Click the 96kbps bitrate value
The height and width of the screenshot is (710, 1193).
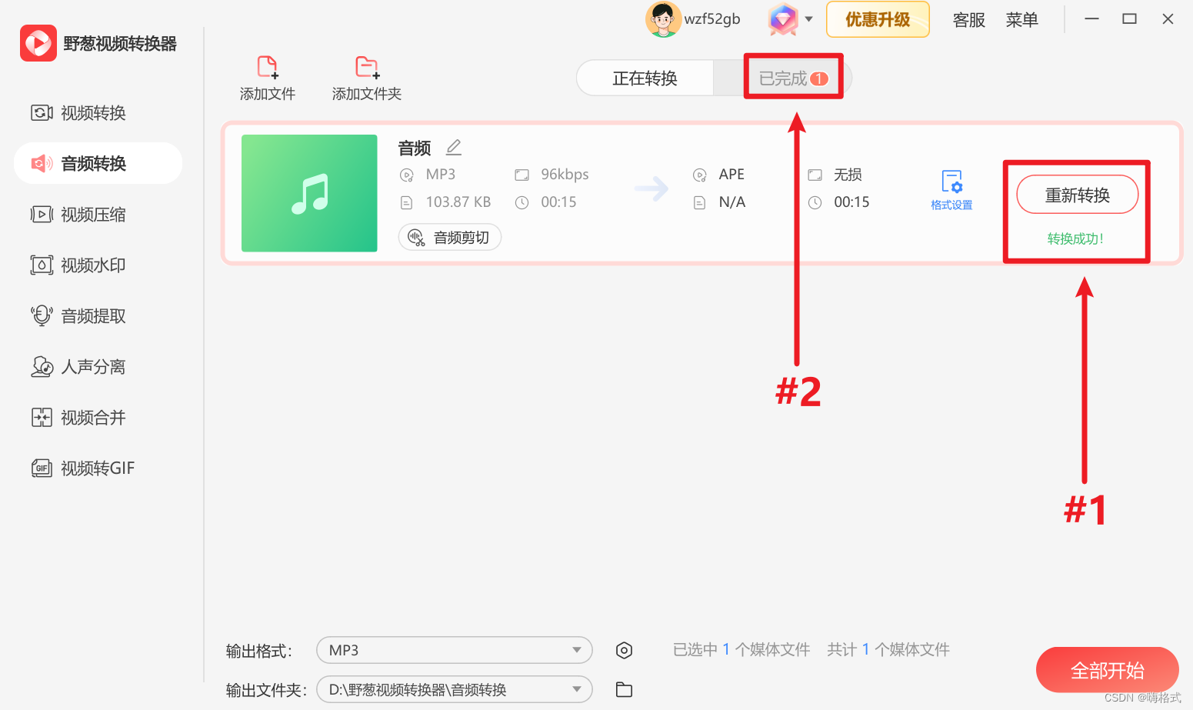[x=565, y=175]
